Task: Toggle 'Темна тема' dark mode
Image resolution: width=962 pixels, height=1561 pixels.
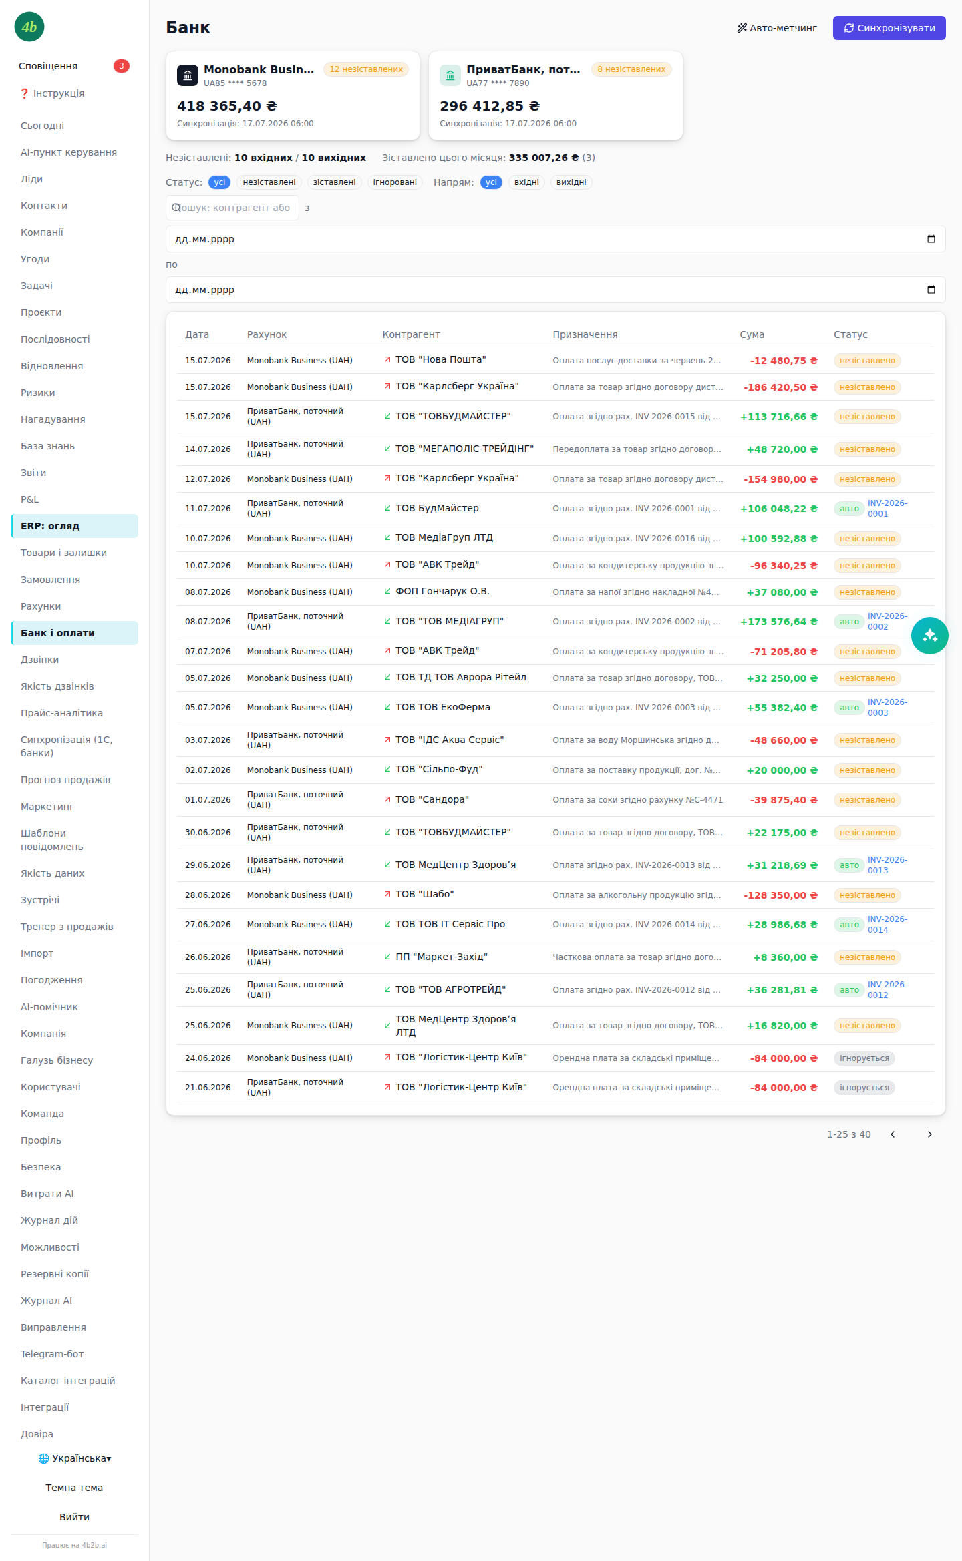Action: 74,1488
